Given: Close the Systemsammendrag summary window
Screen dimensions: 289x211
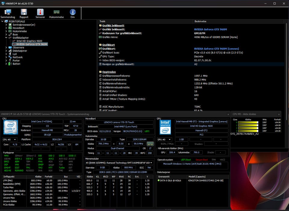Looking at the screenshot, I should 228,114.
